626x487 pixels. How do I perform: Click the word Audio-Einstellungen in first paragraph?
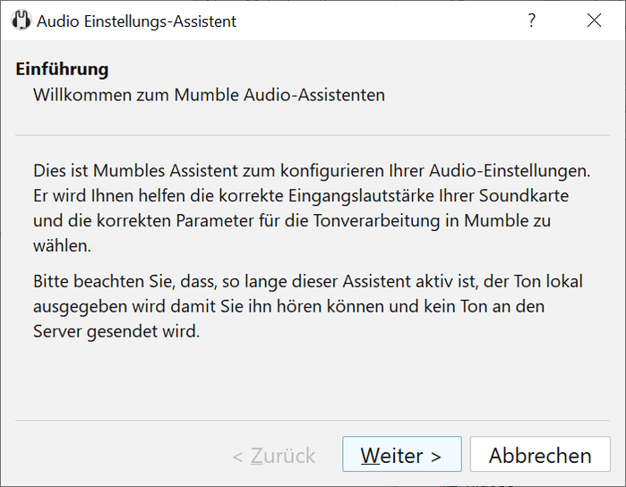coord(510,171)
